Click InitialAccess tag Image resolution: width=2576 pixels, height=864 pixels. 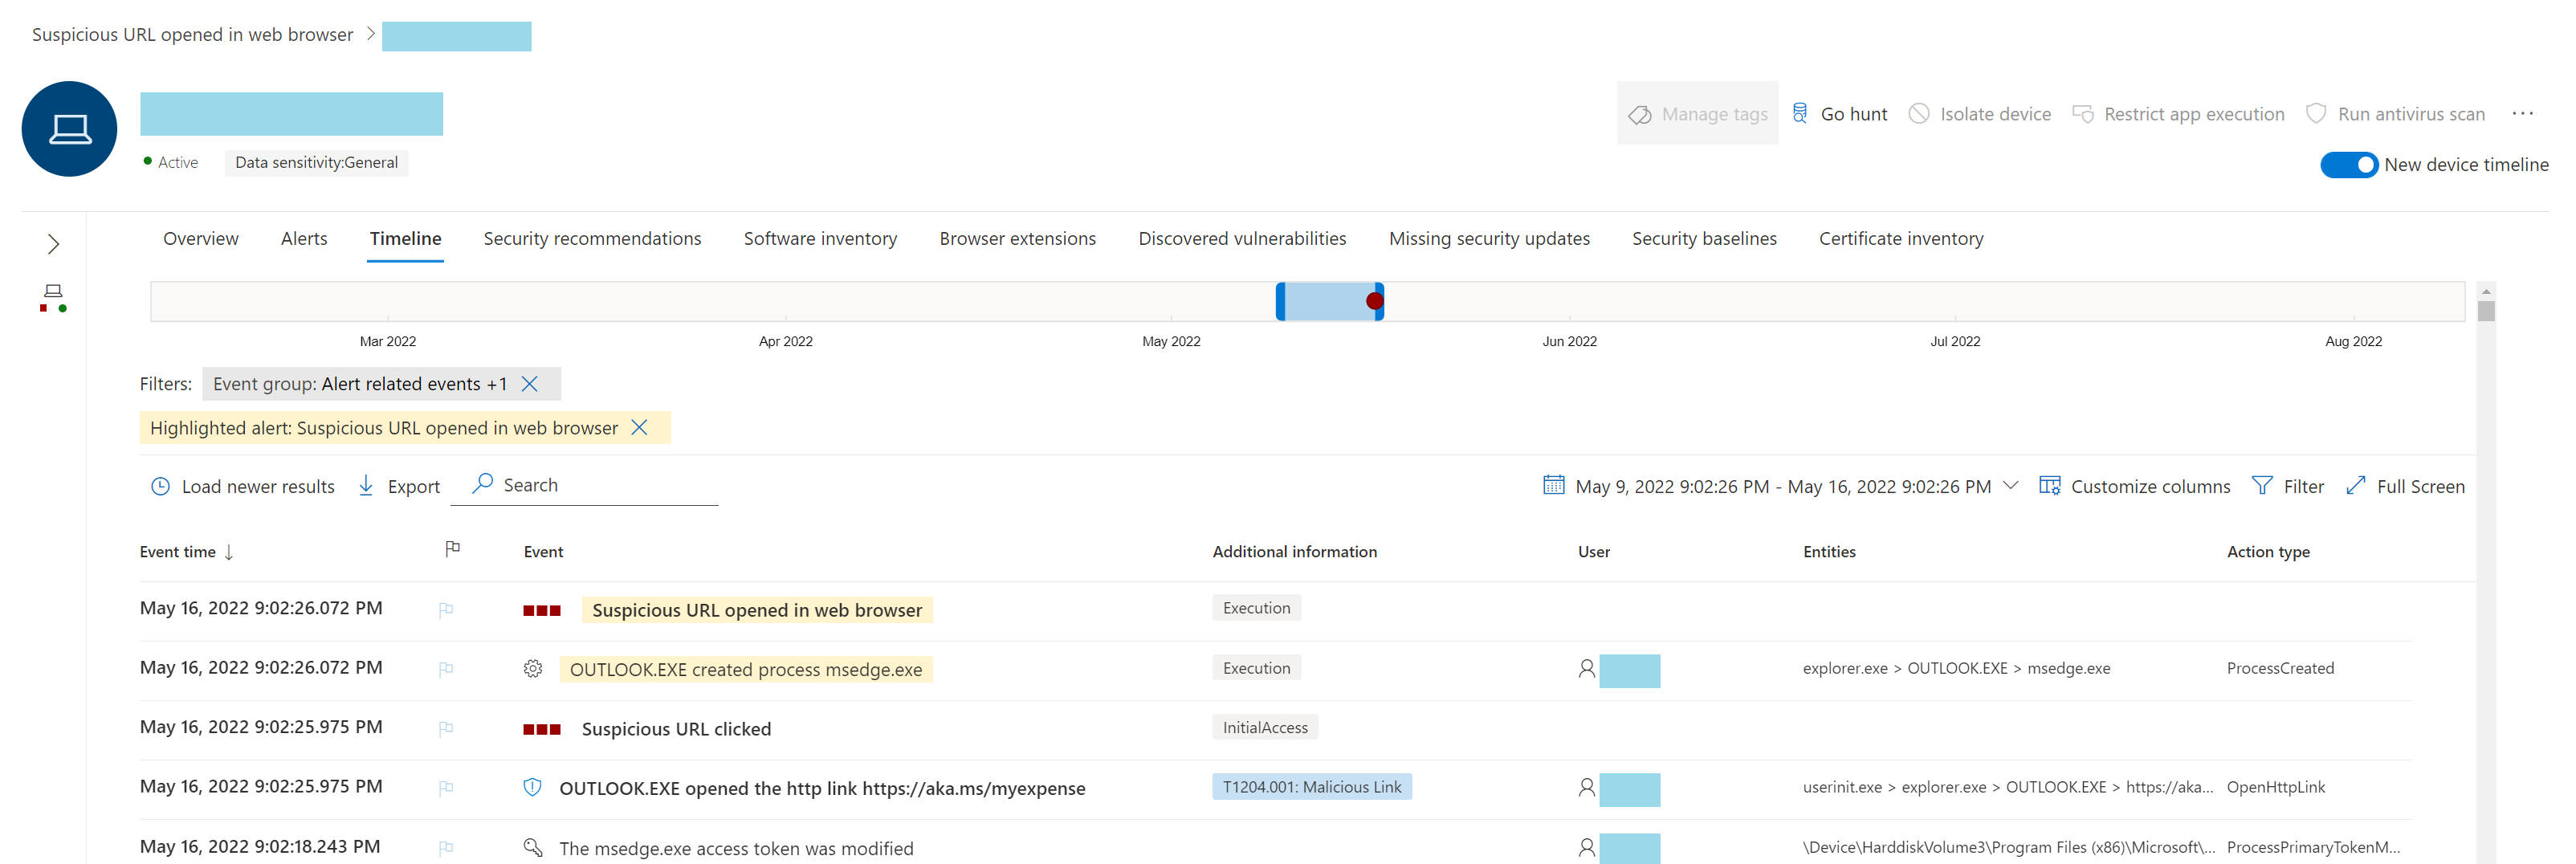(1265, 728)
